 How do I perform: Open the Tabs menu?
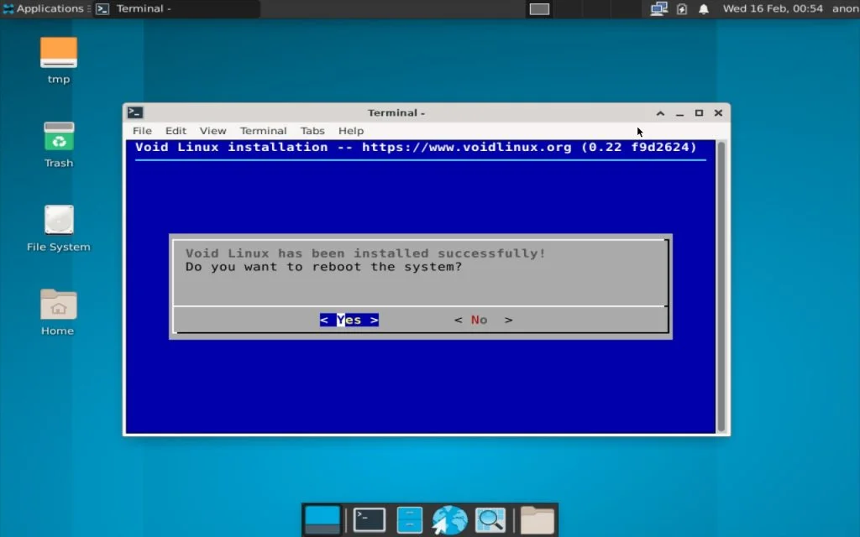coord(312,131)
